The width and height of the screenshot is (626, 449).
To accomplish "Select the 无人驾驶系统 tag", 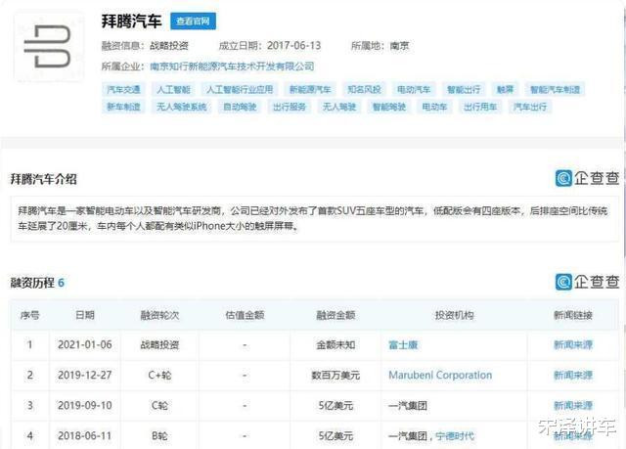I will click(x=181, y=107).
